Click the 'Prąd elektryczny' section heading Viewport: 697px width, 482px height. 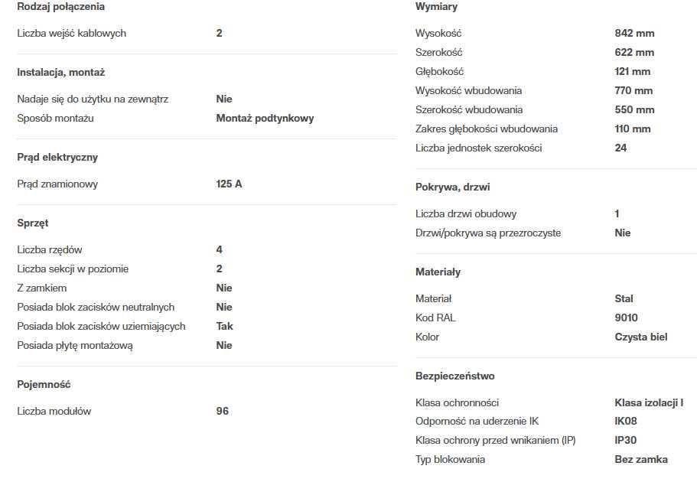(57, 158)
